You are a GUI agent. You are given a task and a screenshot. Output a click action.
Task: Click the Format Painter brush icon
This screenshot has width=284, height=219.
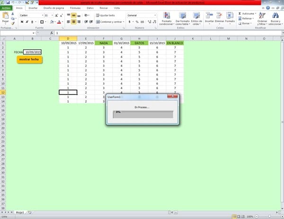13,23
